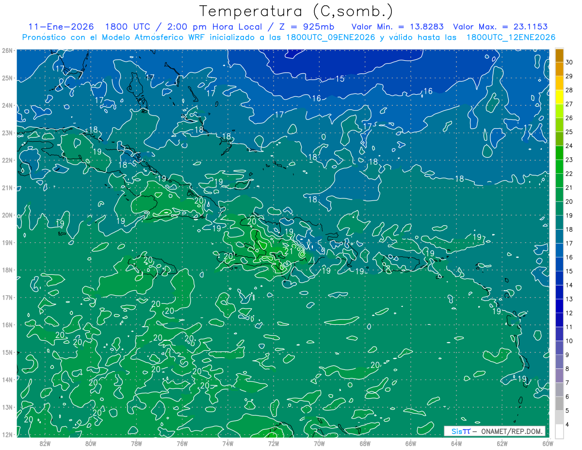Select '1800UTC_12ENE2026' valid-until time text

[x=511, y=37]
